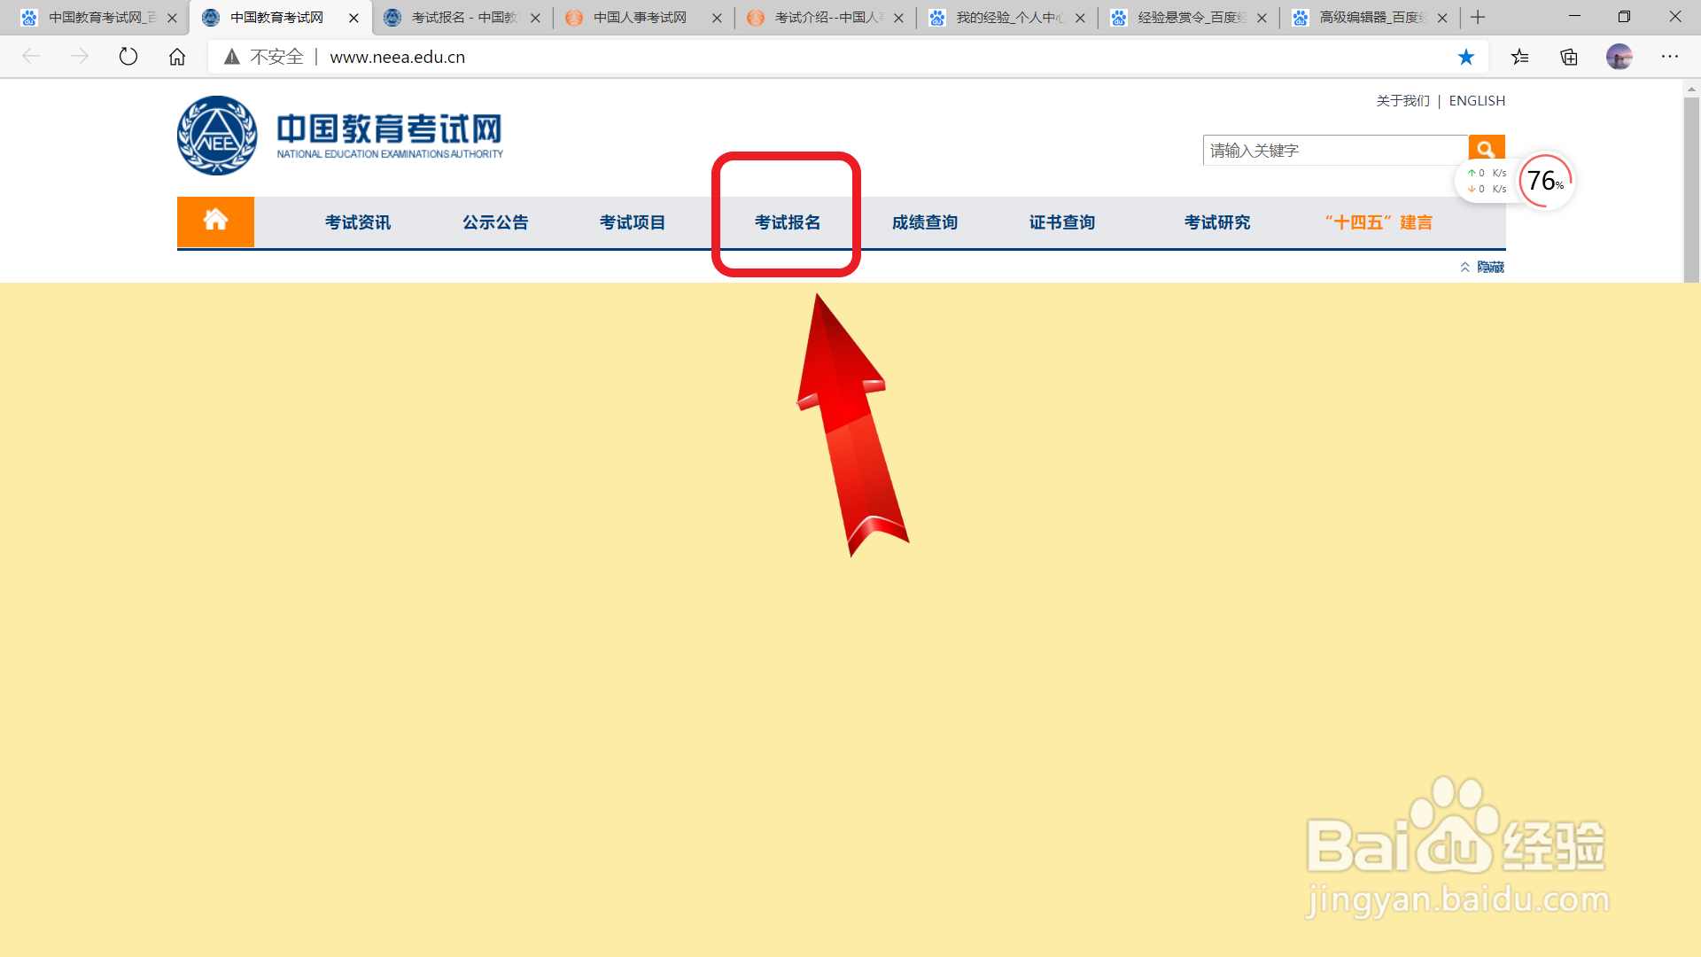Click the orange home icon in the navigation bar
This screenshot has height=957, width=1701.
(215, 222)
